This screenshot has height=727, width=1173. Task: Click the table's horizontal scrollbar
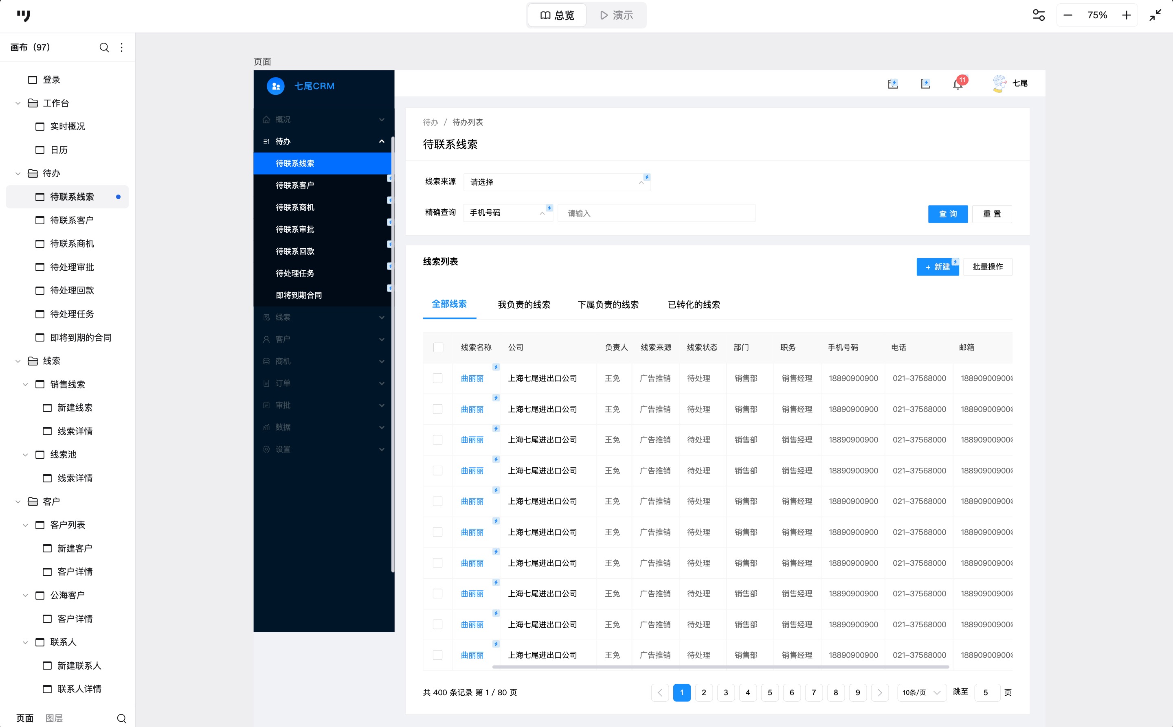720,667
